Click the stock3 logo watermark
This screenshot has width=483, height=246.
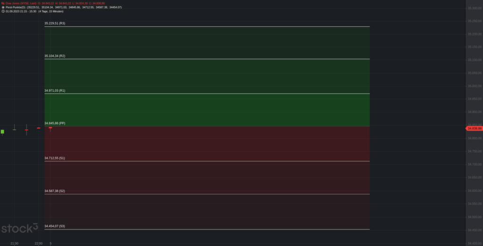[x=19, y=229]
